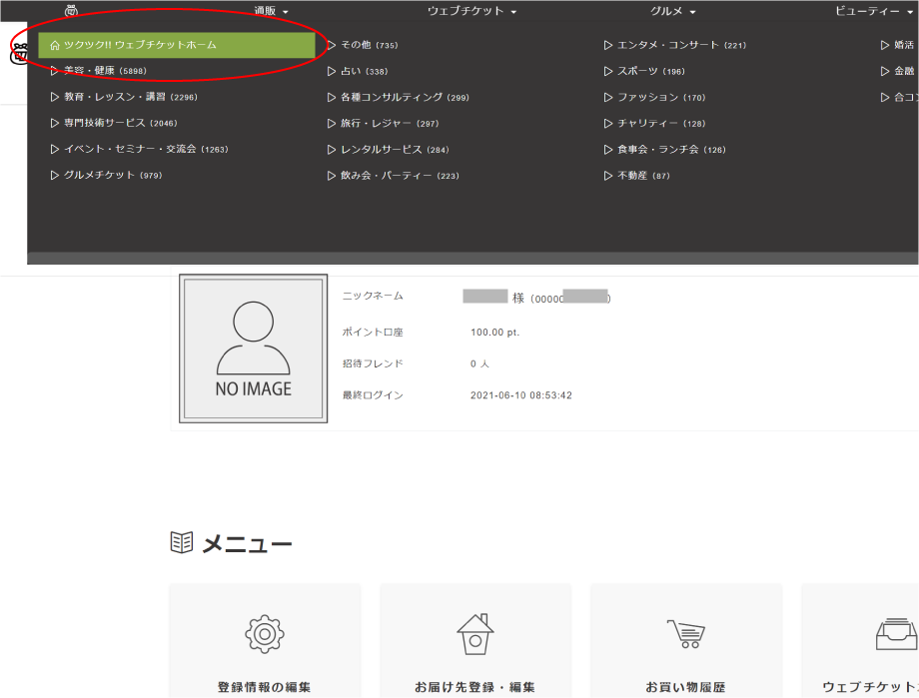
Task: Open イベント・セミナー・交流会 (1263)
Action: (x=140, y=149)
